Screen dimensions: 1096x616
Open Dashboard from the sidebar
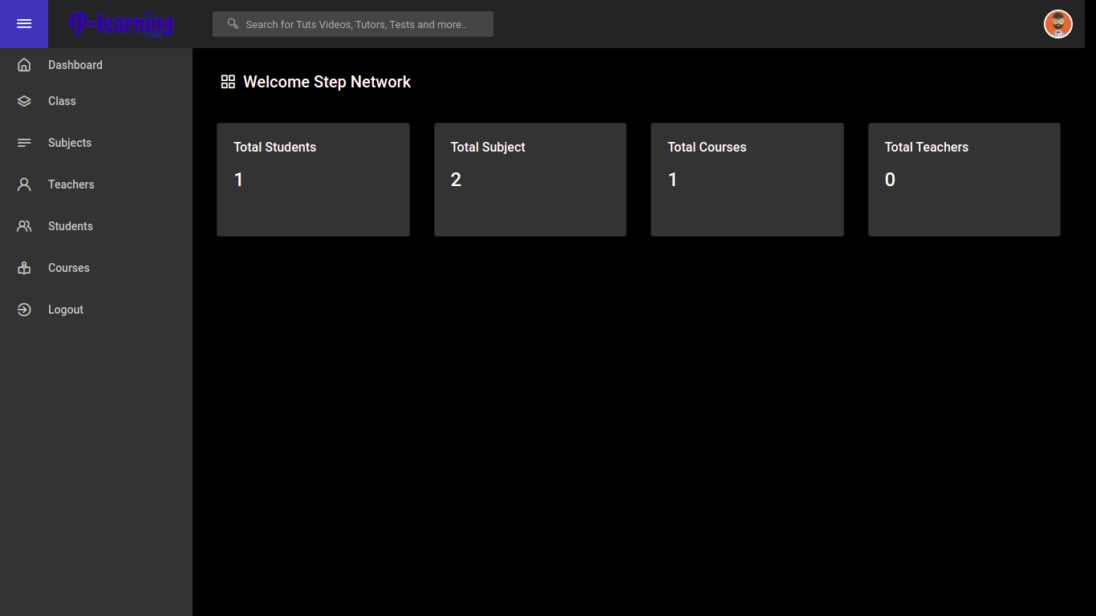point(75,65)
